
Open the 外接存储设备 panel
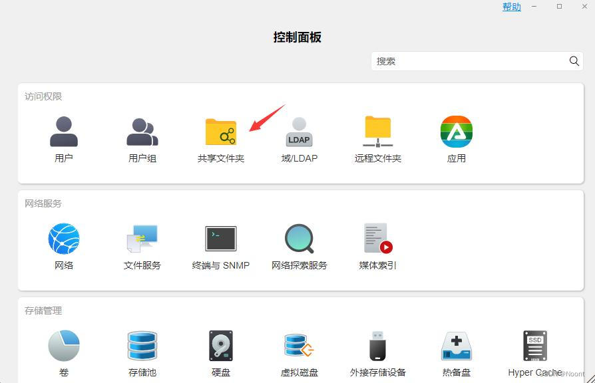(x=377, y=352)
